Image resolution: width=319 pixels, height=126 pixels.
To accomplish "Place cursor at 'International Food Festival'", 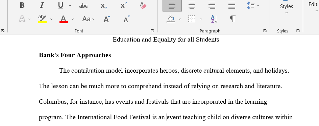I will coord(114,117).
